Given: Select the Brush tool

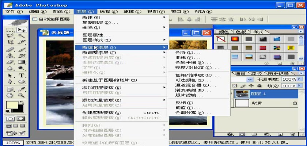Looking at the screenshot, I should pyautogui.click(x=21, y=50).
